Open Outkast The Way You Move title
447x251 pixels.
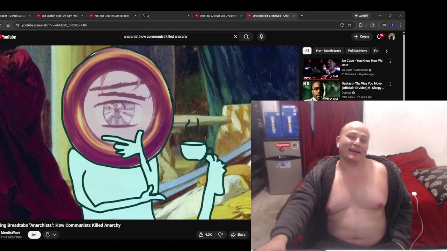(x=363, y=86)
